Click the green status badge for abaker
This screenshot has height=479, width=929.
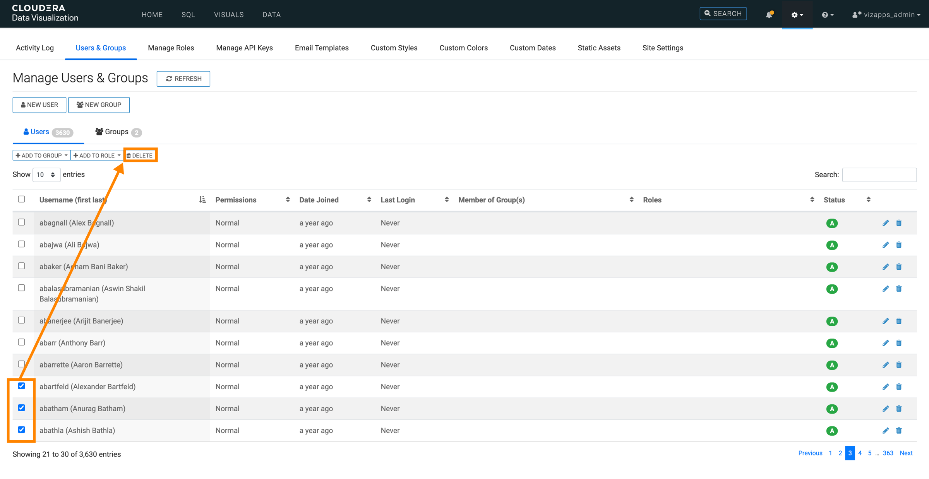pyautogui.click(x=832, y=267)
